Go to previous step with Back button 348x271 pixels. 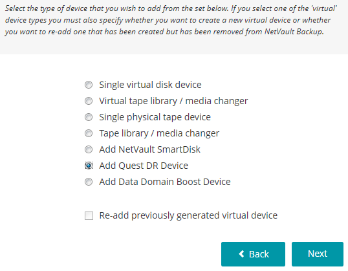(253, 254)
